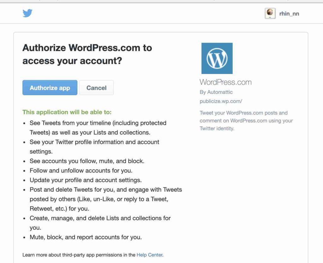323x263 pixels.
Task: Click the See Tweets from your timeline permission
Action: [98, 128]
